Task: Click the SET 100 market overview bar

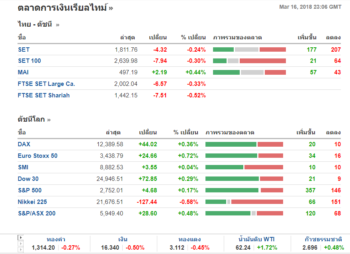Action: [x=249, y=61]
